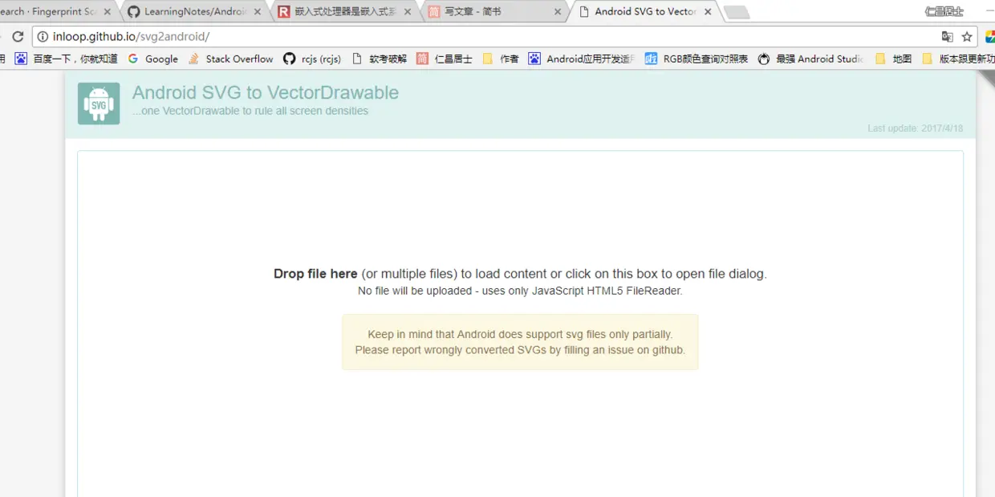Open the 仁昌居士 bookmark

coord(445,59)
